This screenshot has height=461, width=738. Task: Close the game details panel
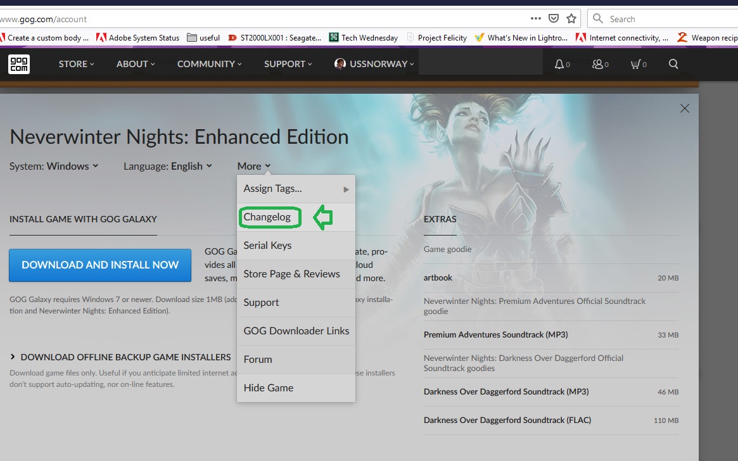(685, 108)
